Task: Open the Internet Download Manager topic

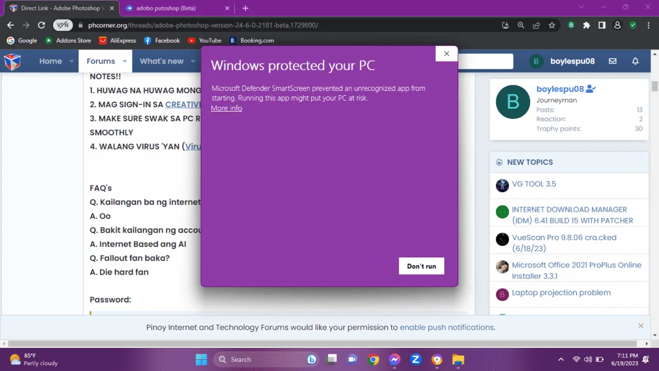Action: click(572, 215)
